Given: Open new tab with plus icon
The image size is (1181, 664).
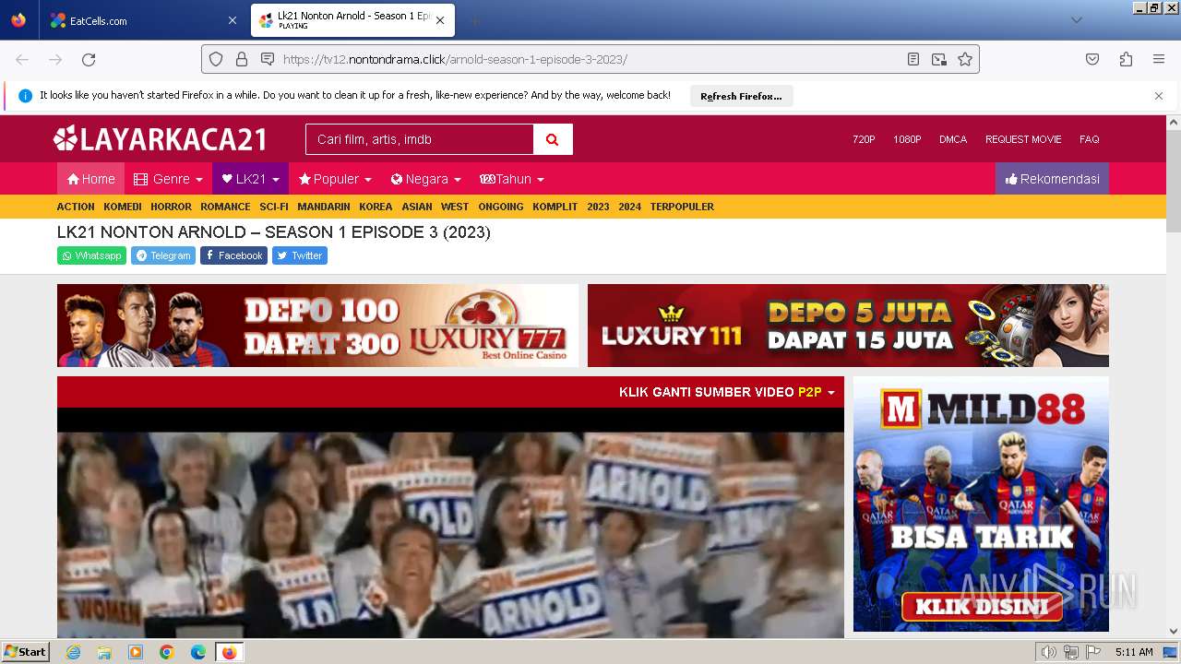Looking at the screenshot, I should point(474,20).
